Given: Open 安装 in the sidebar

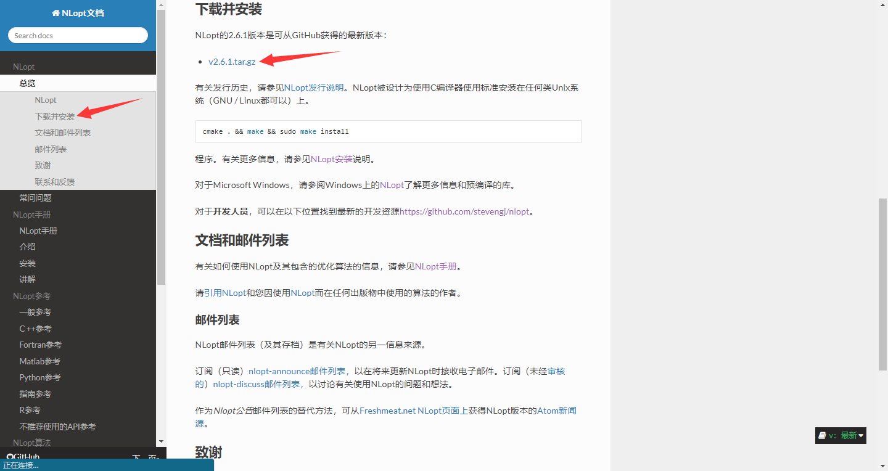Looking at the screenshot, I should tap(28, 263).
